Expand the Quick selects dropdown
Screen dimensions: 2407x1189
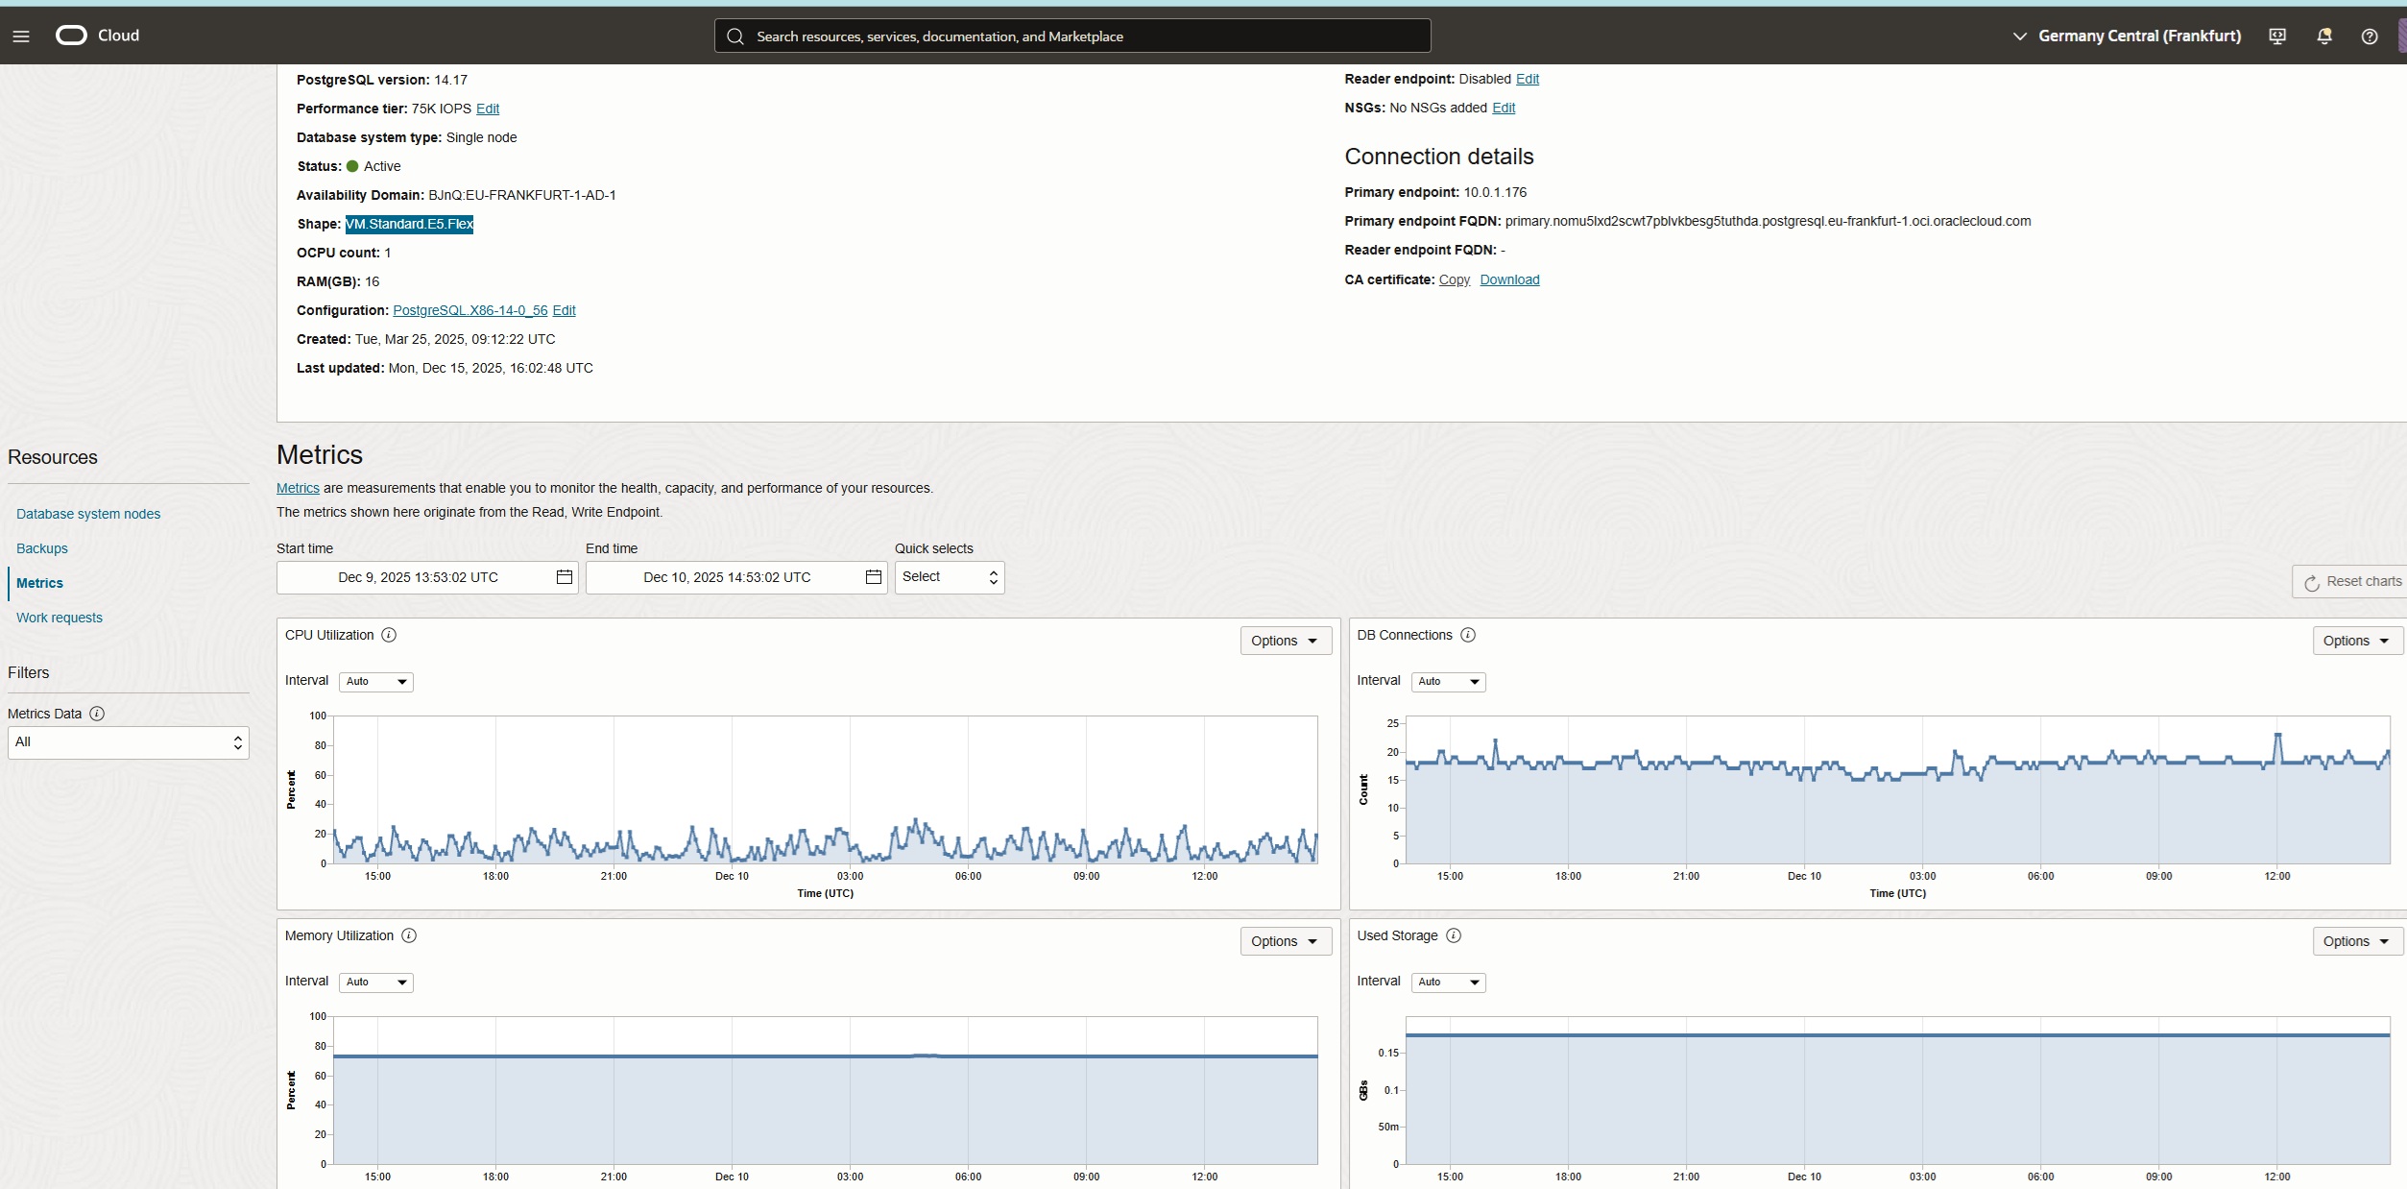click(x=949, y=577)
